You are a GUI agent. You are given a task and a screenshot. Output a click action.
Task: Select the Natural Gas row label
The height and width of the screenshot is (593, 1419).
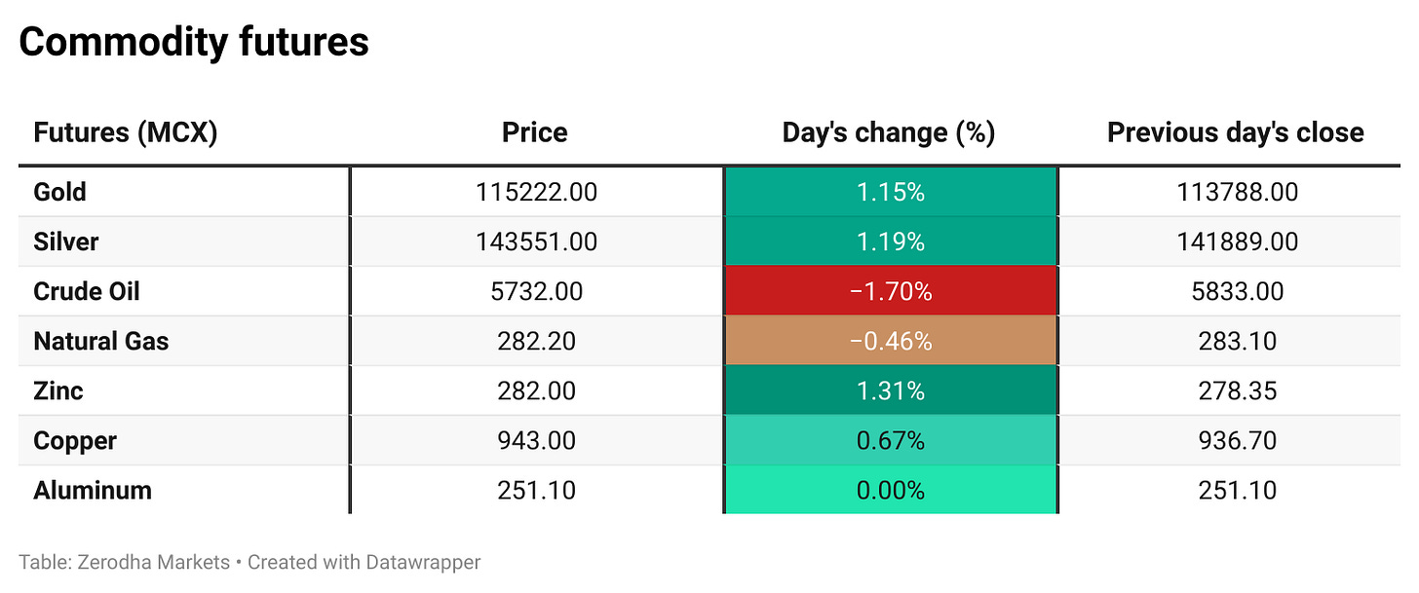[x=100, y=341]
